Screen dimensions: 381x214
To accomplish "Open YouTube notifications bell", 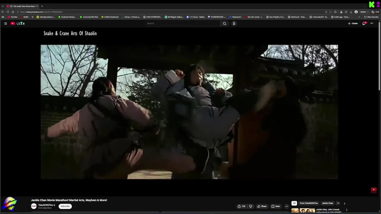I will (364, 23).
